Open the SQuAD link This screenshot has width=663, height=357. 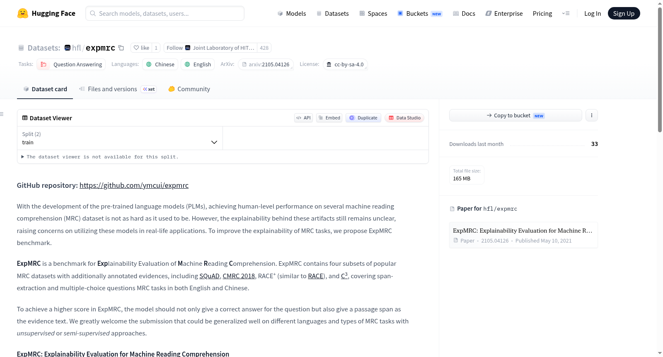(209, 276)
